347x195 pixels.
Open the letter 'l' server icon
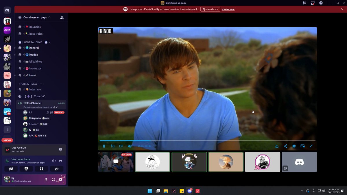(x=7, y=130)
